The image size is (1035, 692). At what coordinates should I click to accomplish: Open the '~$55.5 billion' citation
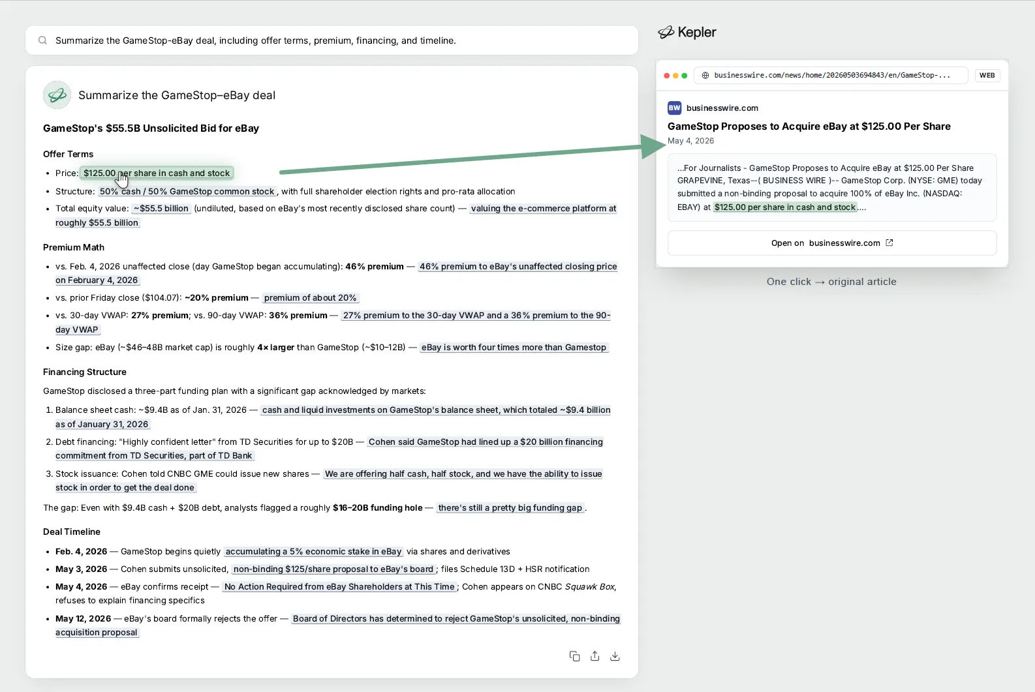point(161,209)
